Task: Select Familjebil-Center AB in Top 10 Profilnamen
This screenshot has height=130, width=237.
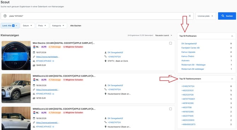Action: click(190, 48)
